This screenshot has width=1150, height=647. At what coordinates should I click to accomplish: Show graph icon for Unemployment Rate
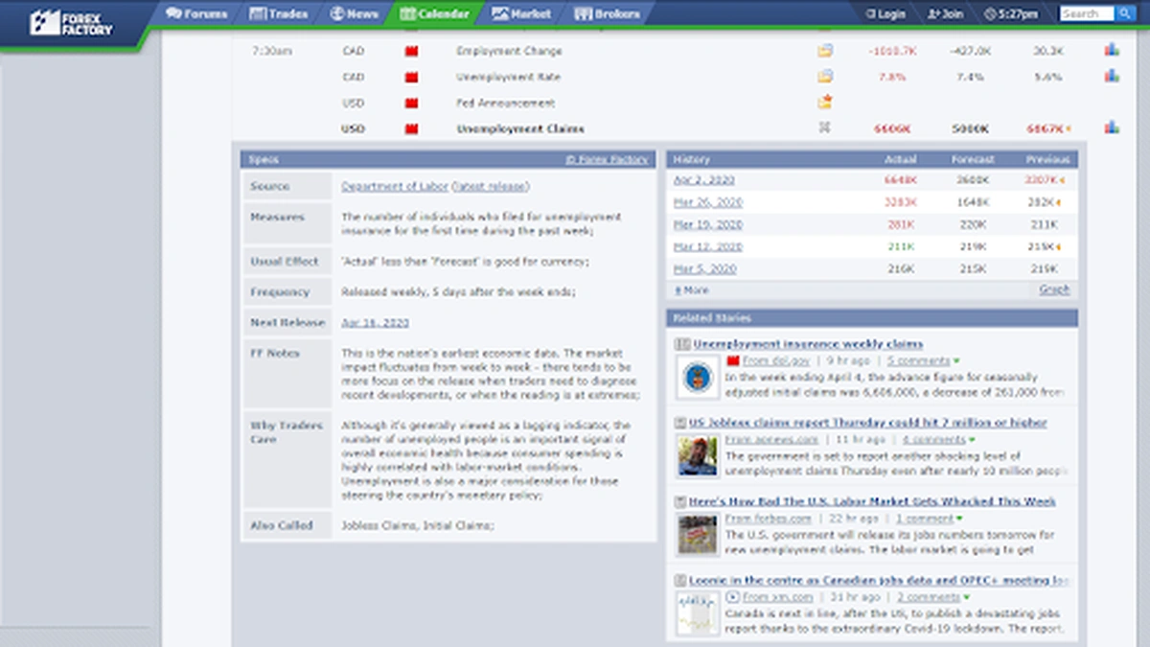click(1111, 76)
